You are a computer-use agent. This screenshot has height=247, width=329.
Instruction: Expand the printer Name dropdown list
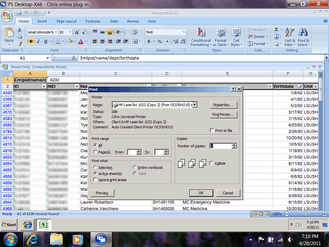coord(195,104)
